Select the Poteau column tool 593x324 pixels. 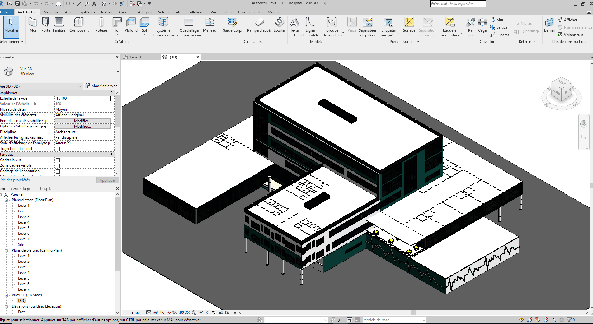tap(101, 25)
